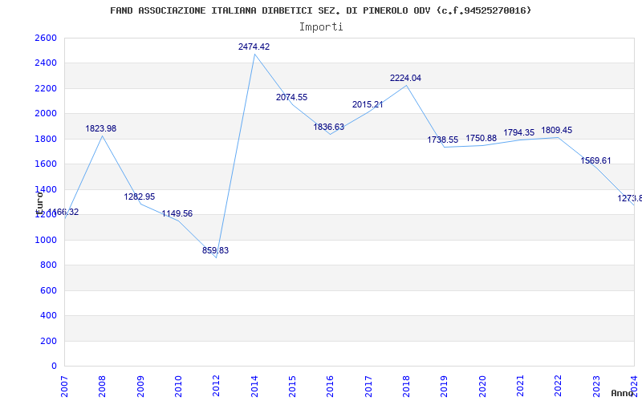Select the x-axis year 2009
The image size is (642, 401).
coord(140,387)
